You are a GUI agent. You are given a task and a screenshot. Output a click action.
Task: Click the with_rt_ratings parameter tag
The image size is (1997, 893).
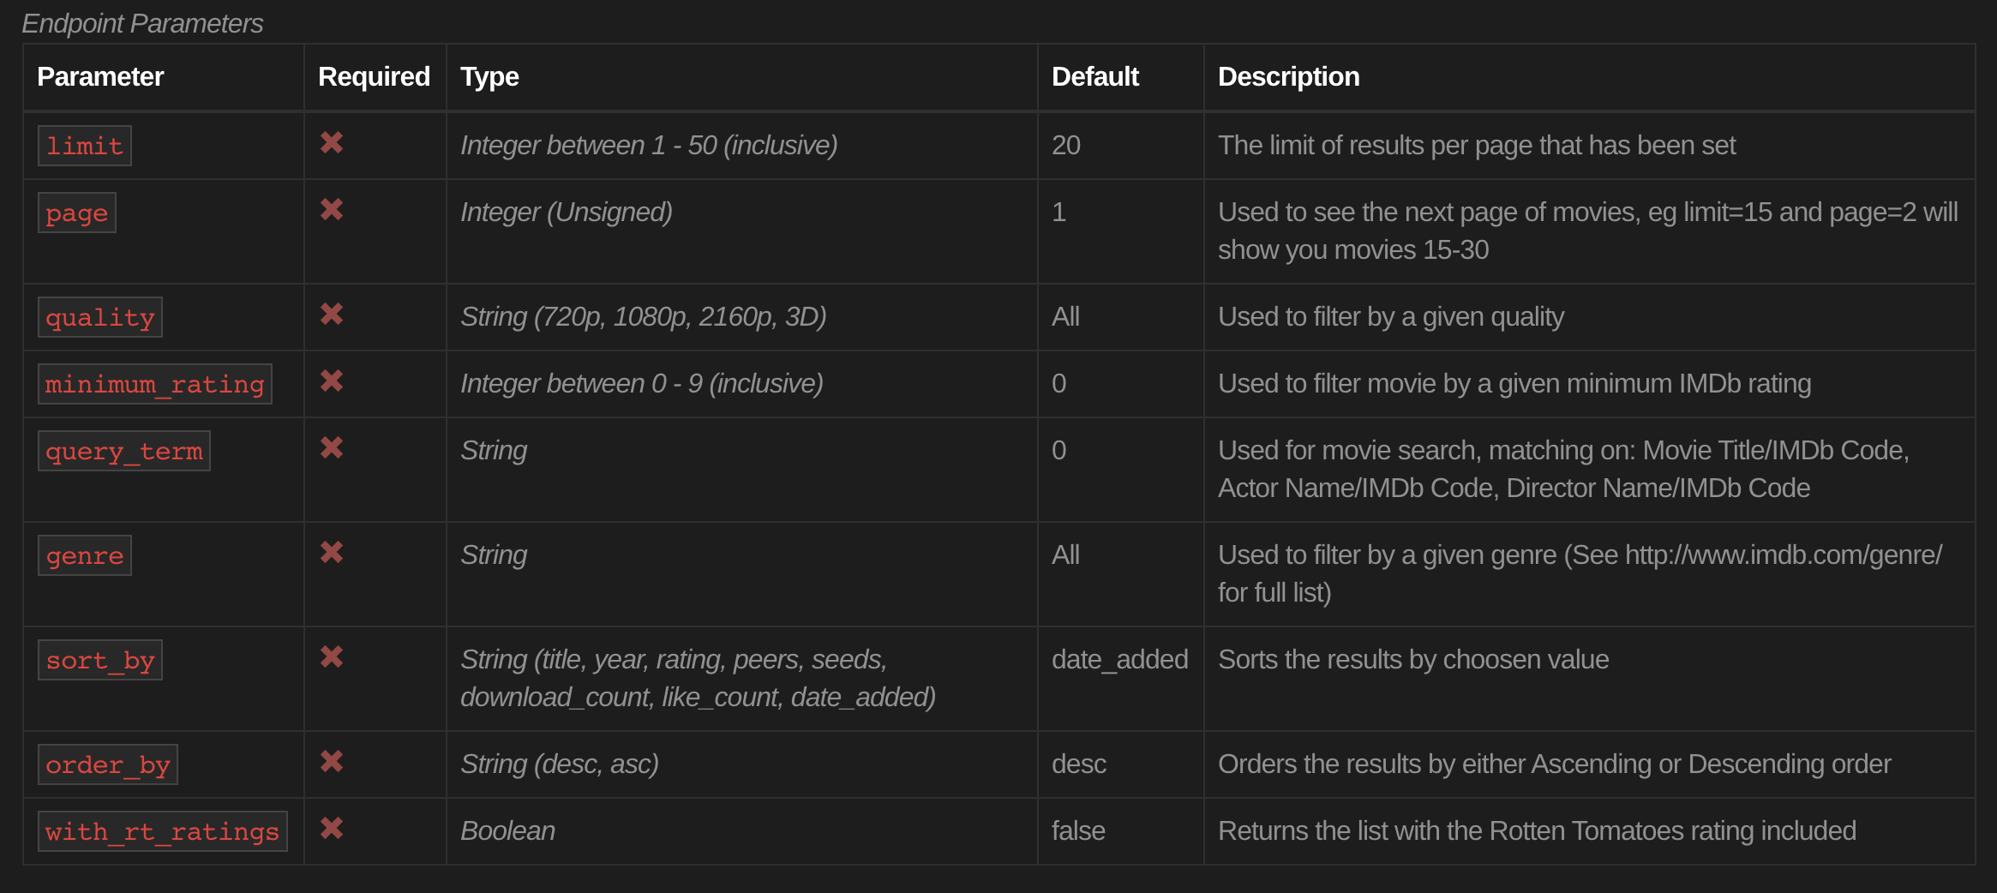coord(162,831)
